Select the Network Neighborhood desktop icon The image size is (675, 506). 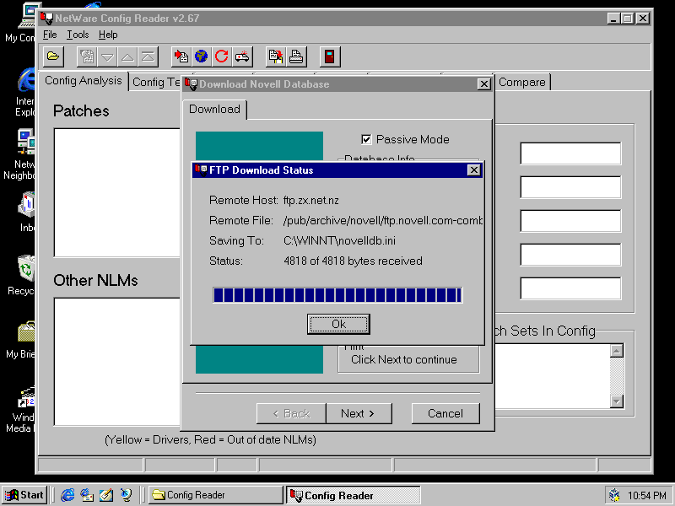19,154
